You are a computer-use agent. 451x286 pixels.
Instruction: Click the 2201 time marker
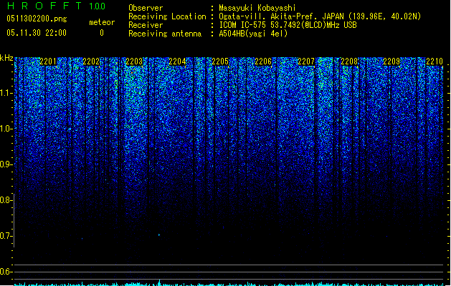[x=48, y=61]
